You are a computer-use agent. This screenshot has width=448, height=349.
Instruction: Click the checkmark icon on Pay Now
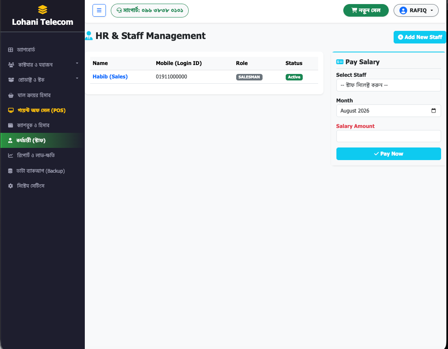376,154
